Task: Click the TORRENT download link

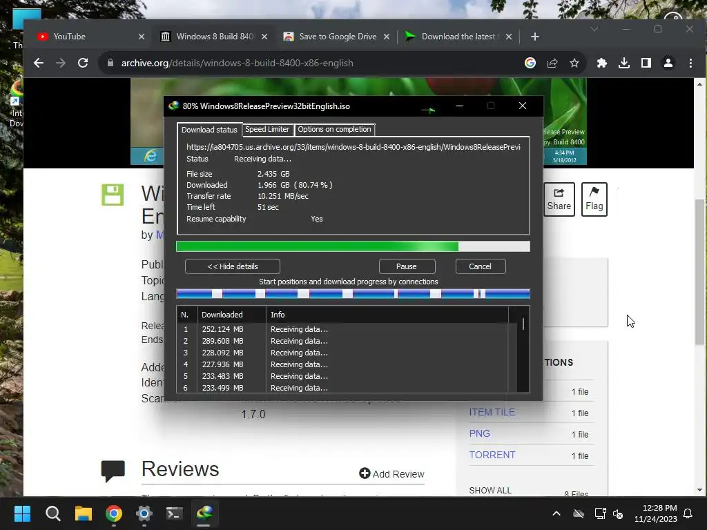Action: pyautogui.click(x=492, y=455)
